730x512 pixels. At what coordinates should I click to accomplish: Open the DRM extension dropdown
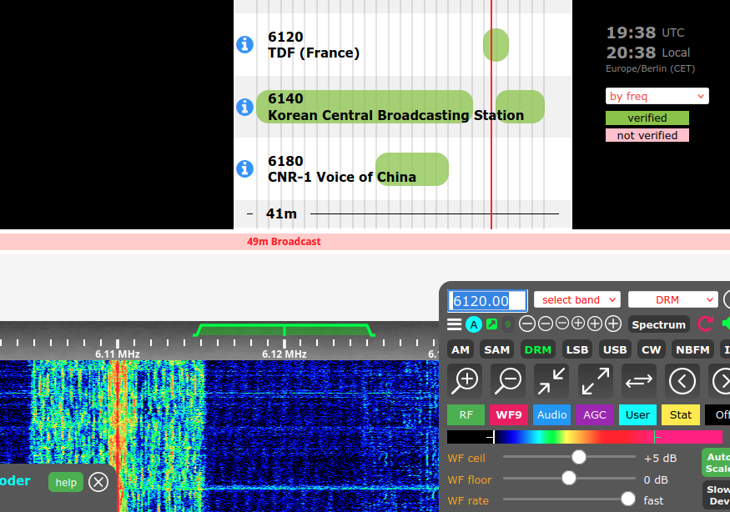(x=672, y=299)
